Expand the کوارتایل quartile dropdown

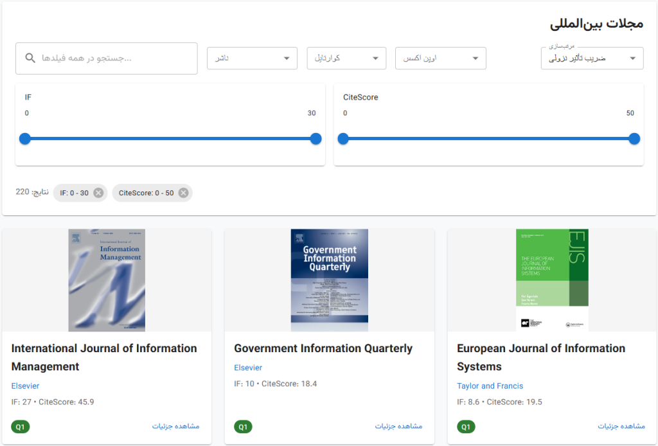pyautogui.click(x=346, y=58)
